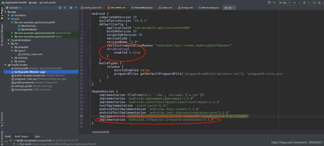
Task: Click the Attach debugger to process icon
Action: [319, 3]
